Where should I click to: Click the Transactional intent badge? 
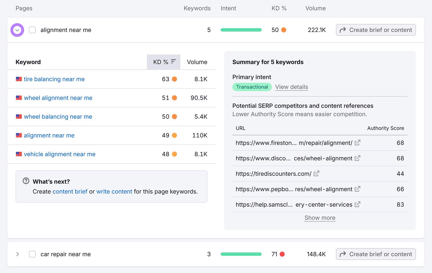[x=252, y=87]
